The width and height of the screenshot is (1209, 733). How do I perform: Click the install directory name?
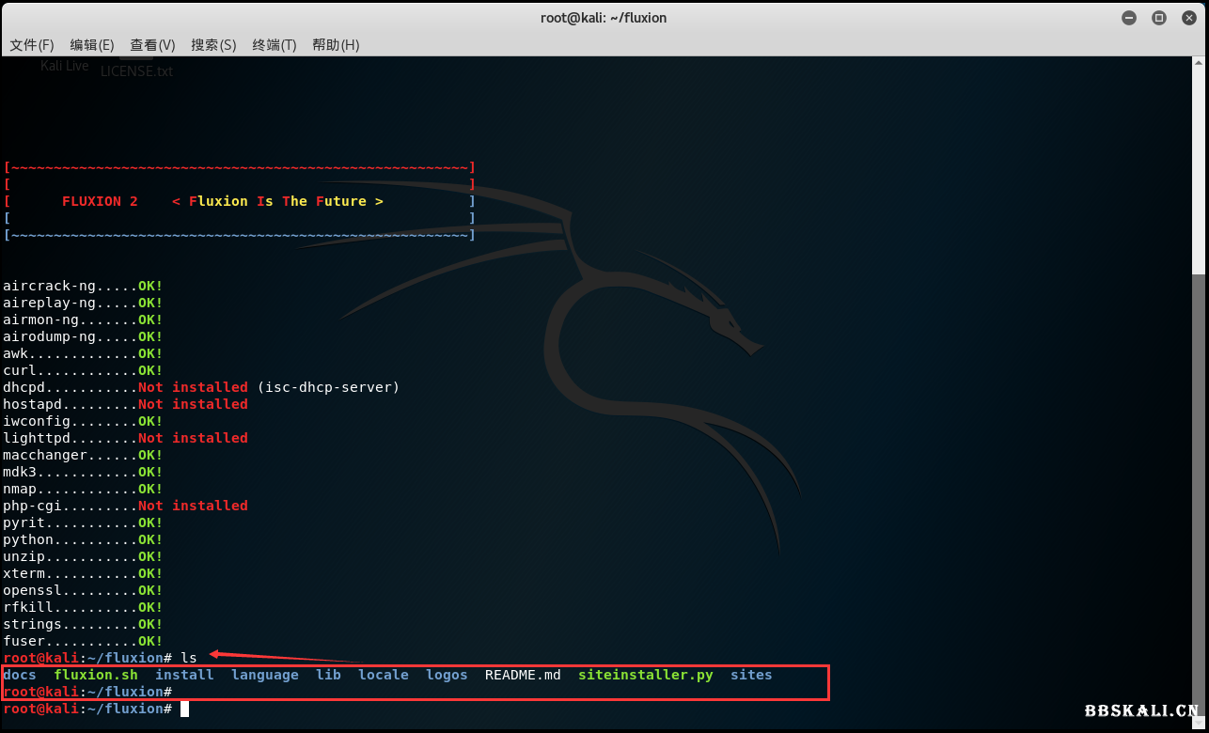tap(184, 675)
